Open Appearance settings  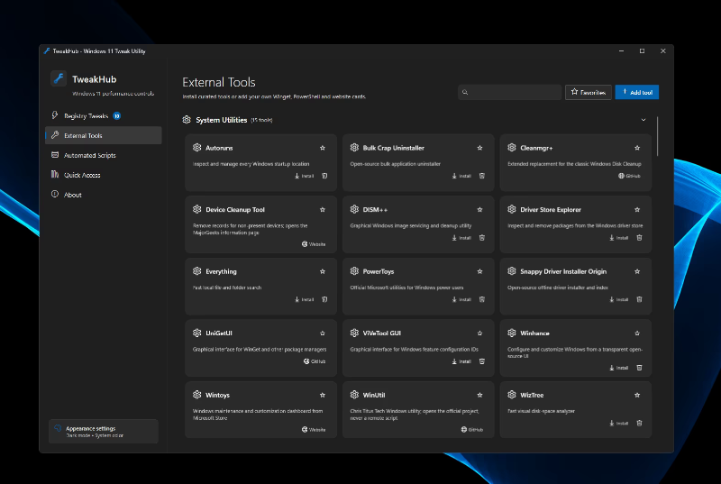click(104, 431)
